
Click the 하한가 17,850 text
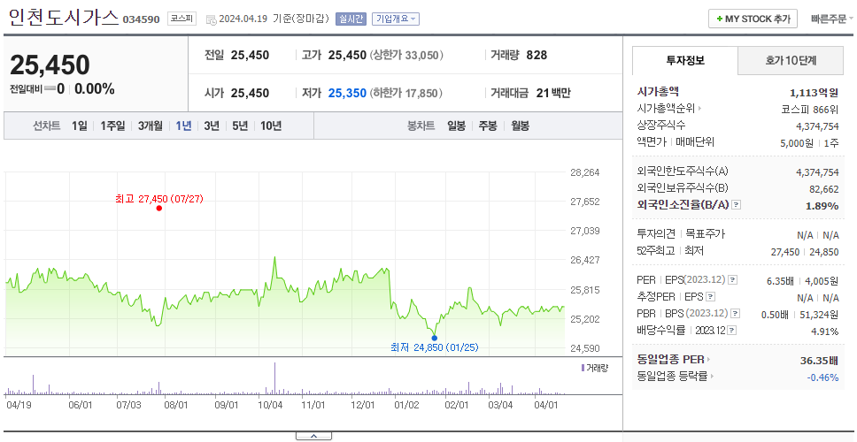click(406, 94)
